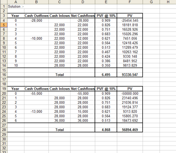Select cash outflow cell -13,000
Viewport: 176px width, 153px height.
[36, 112]
